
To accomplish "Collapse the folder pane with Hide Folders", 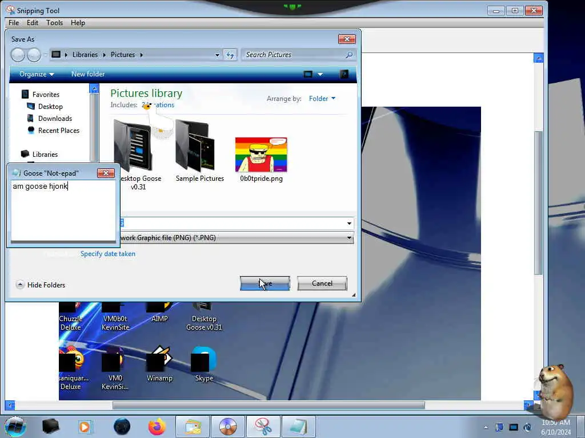I will (x=41, y=285).
